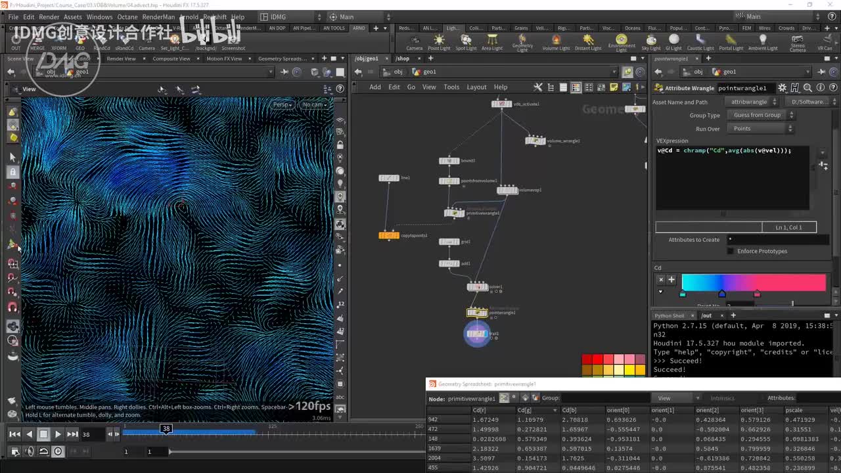
Task: Click the Sky Light shelf icon
Action: click(x=650, y=42)
